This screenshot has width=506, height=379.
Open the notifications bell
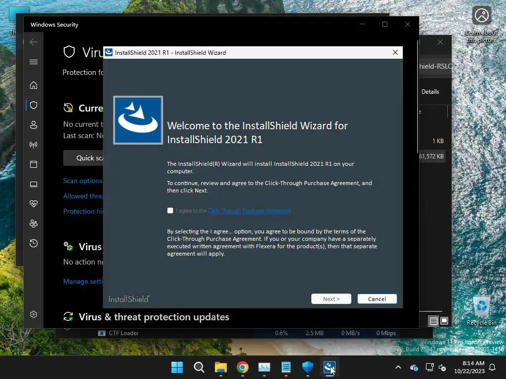coord(493,367)
